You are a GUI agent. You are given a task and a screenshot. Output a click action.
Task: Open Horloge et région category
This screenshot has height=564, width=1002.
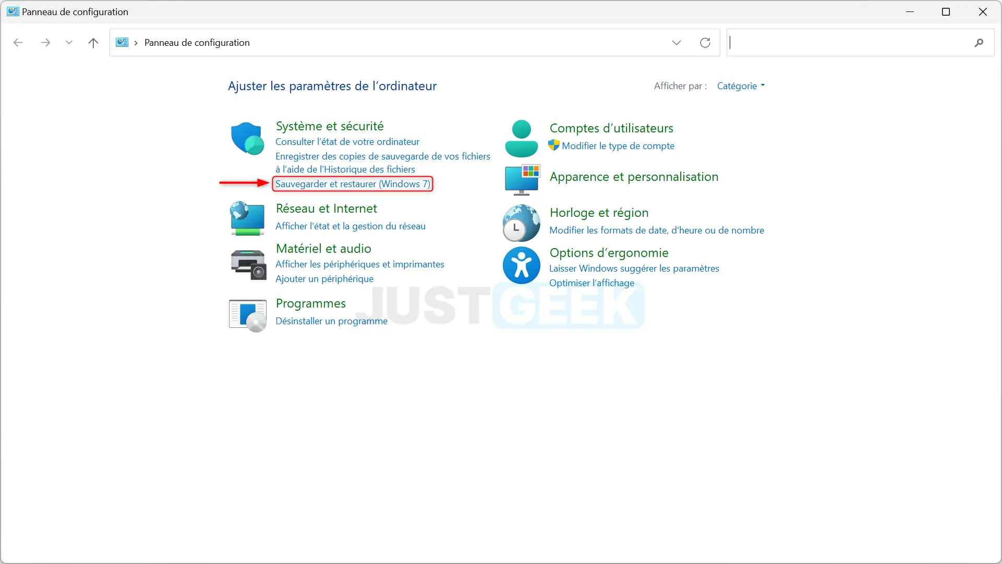[x=599, y=213]
